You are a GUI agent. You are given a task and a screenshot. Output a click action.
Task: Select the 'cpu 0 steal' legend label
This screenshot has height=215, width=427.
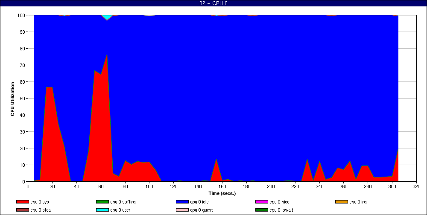pyautogui.click(x=41, y=210)
